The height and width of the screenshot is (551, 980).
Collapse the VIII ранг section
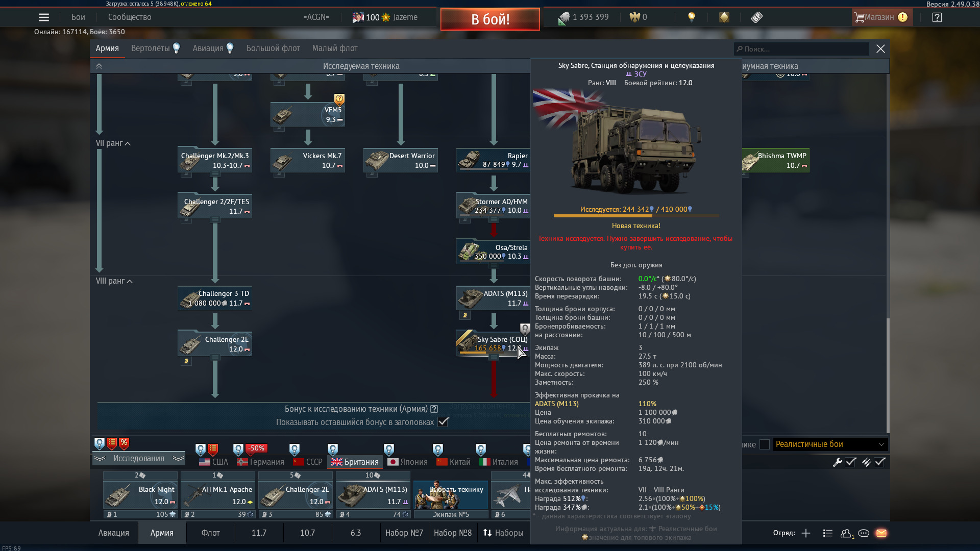pyautogui.click(x=130, y=282)
